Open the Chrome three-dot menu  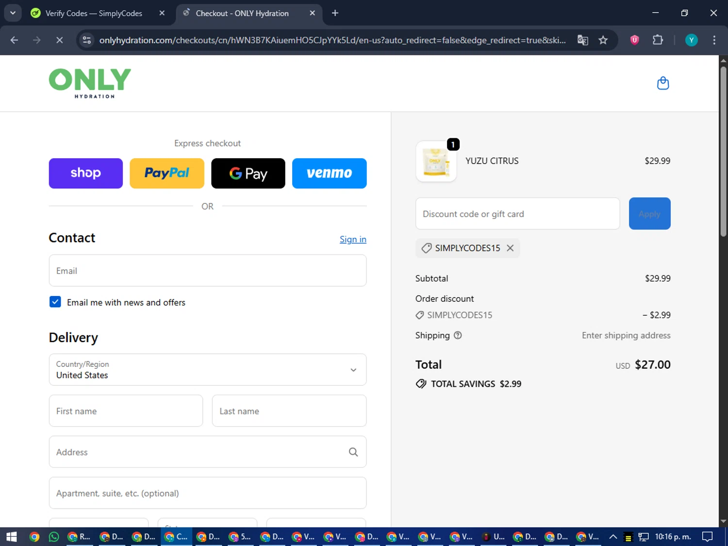pyautogui.click(x=714, y=40)
